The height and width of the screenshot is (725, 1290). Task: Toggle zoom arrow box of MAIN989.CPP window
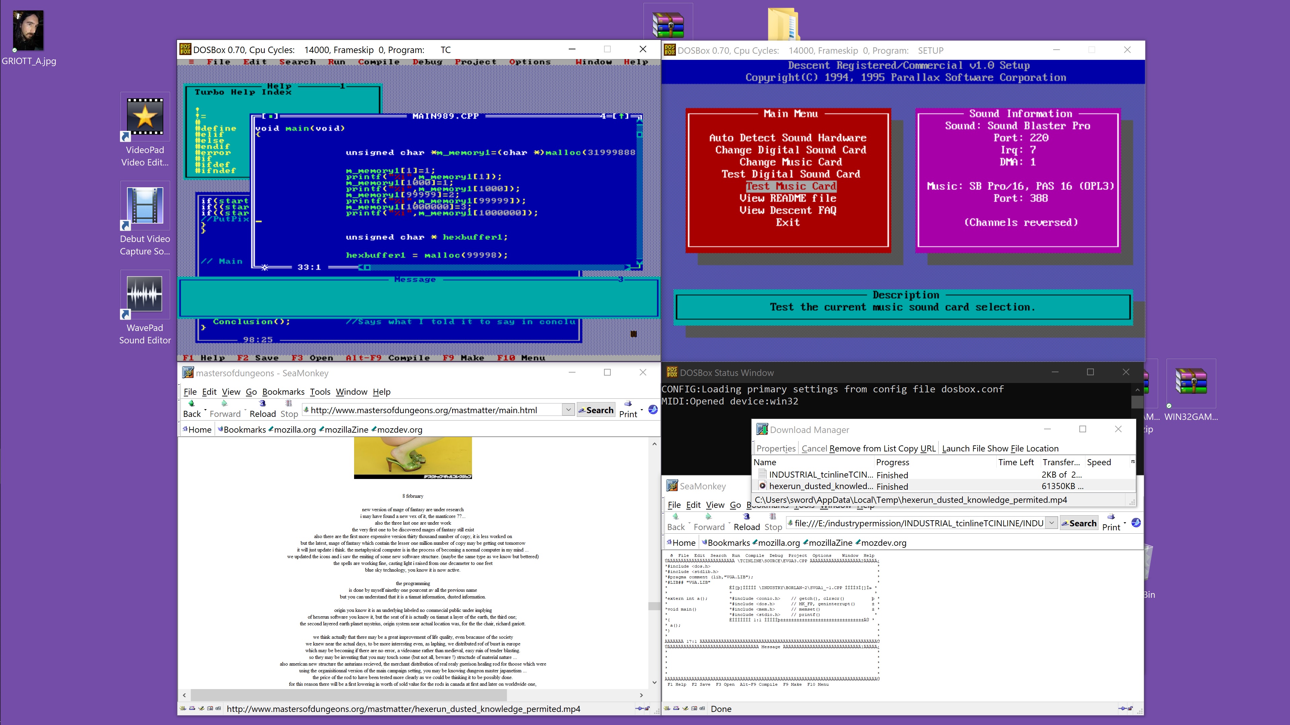point(621,116)
